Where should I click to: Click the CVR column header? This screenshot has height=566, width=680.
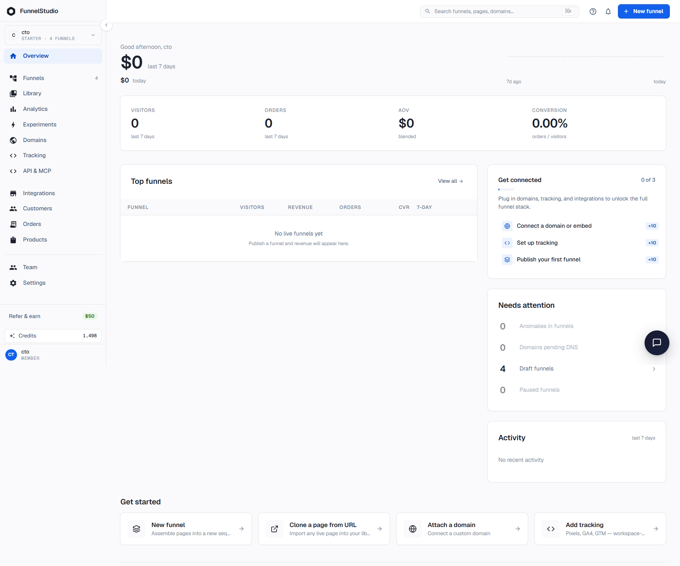click(x=404, y=208)
